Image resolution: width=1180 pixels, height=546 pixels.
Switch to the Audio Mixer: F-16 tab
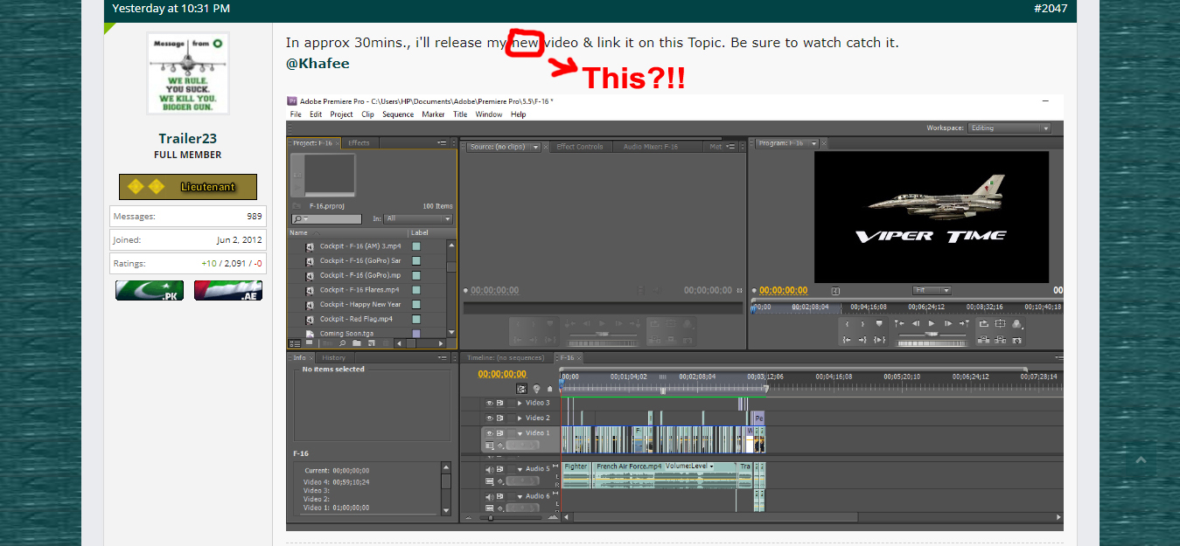[x=650, y=147]
